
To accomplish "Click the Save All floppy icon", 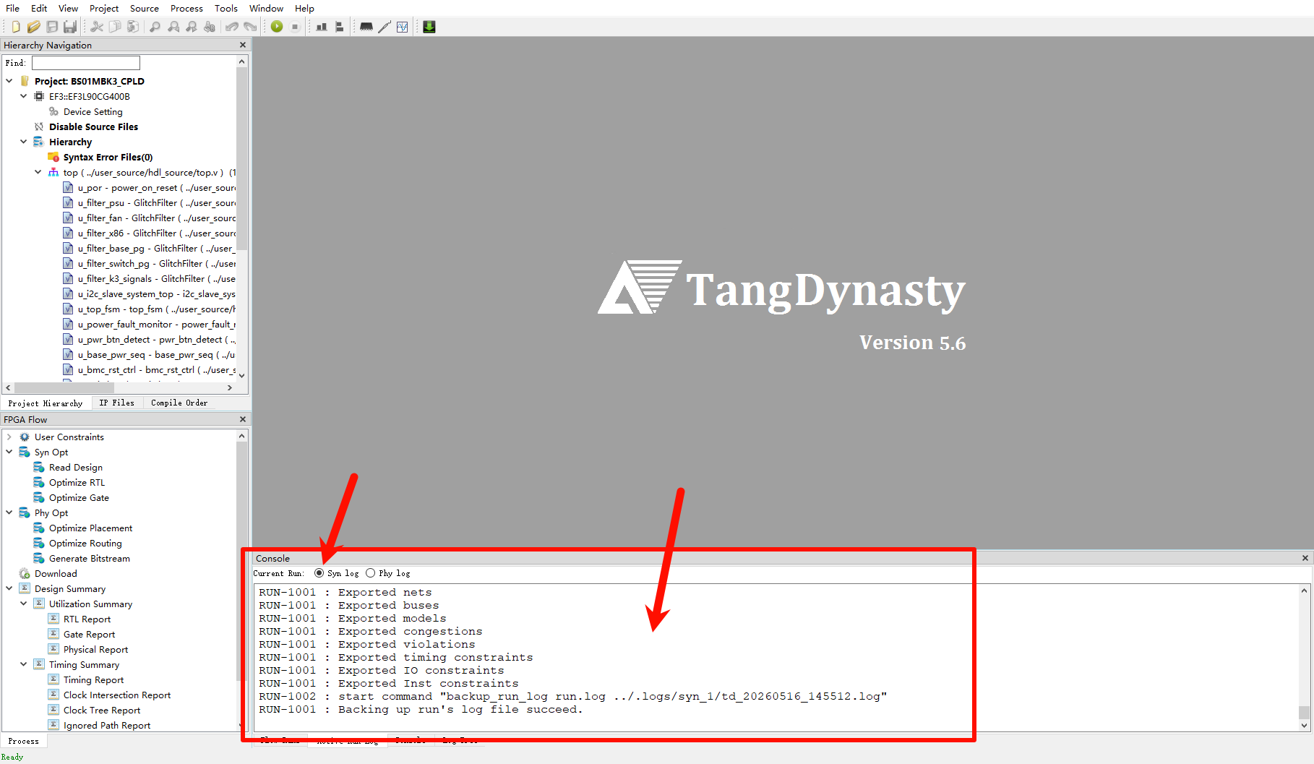I will point(70,27).
